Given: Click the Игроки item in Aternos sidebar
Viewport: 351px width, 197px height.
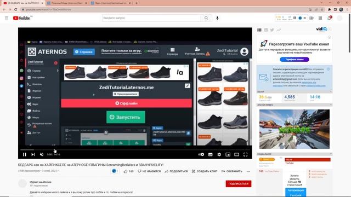Looking at the screenshot, I should 34,97.
